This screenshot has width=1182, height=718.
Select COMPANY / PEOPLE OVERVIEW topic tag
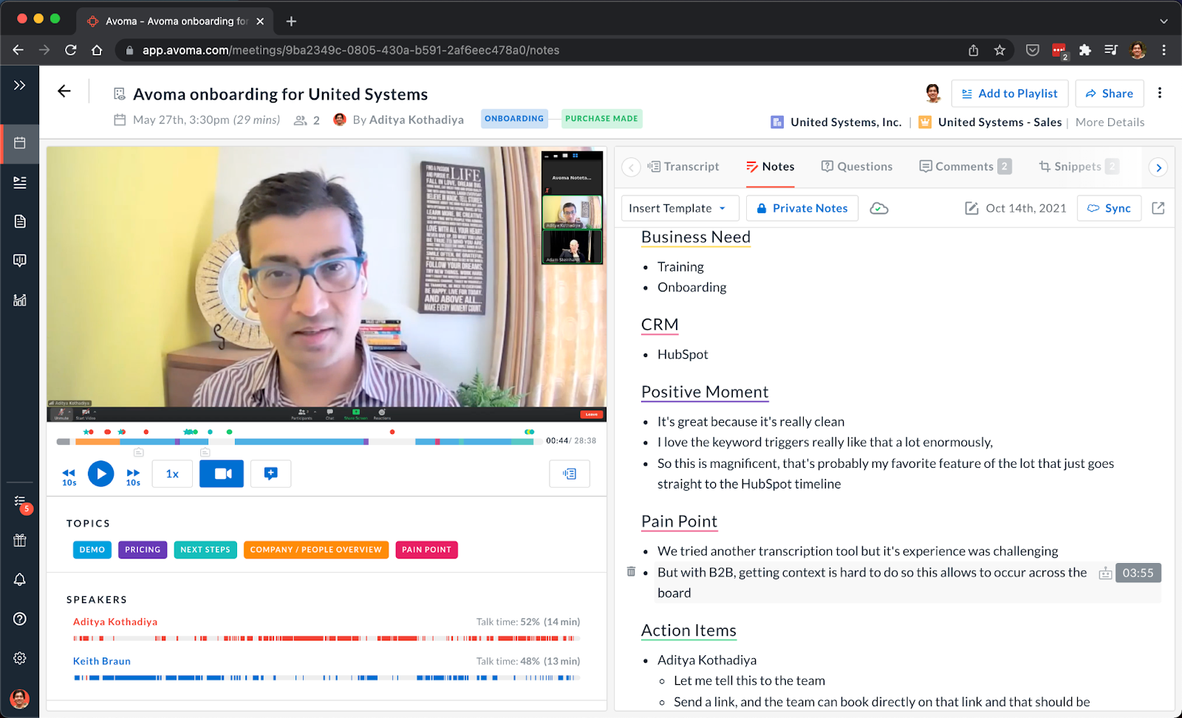pyautogui.click(x=316, y=550)
